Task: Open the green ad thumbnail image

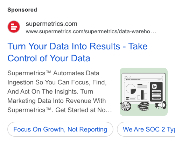Action: pos(143,92)
